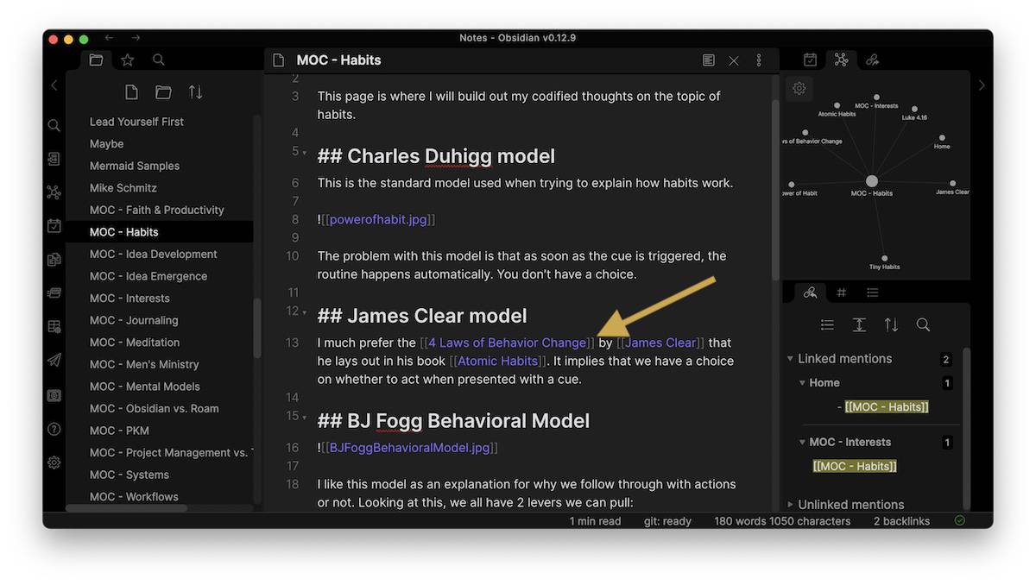Collapse the right sidebar with the chevron
The width and height of the screenshot is (1036, 585).
(982, 85)
